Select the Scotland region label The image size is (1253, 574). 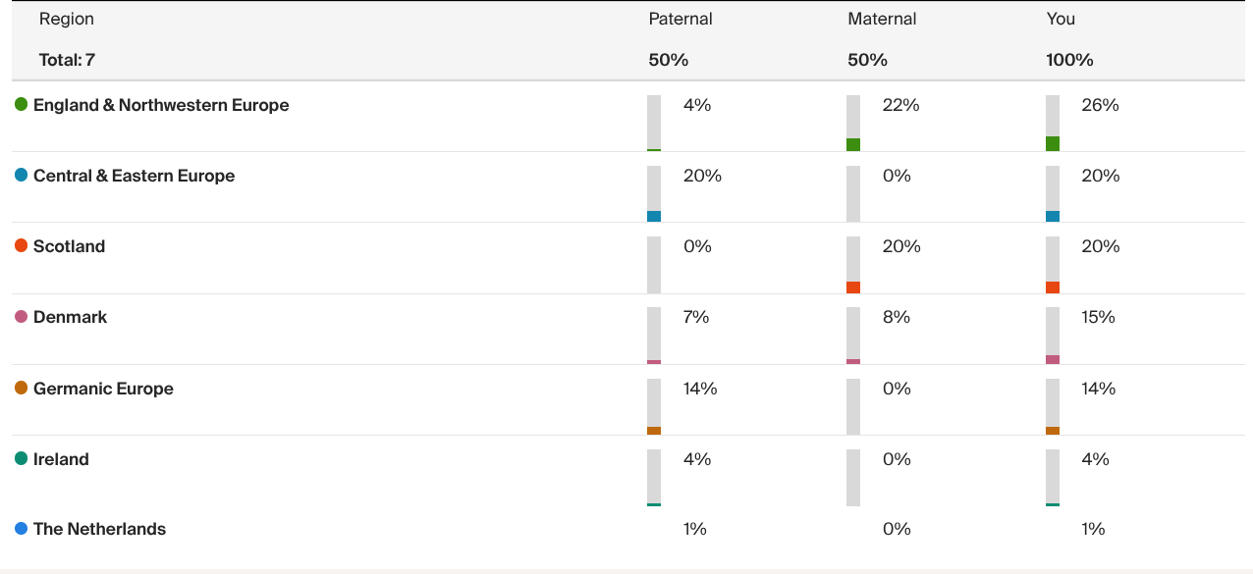(x=69, y=246)
